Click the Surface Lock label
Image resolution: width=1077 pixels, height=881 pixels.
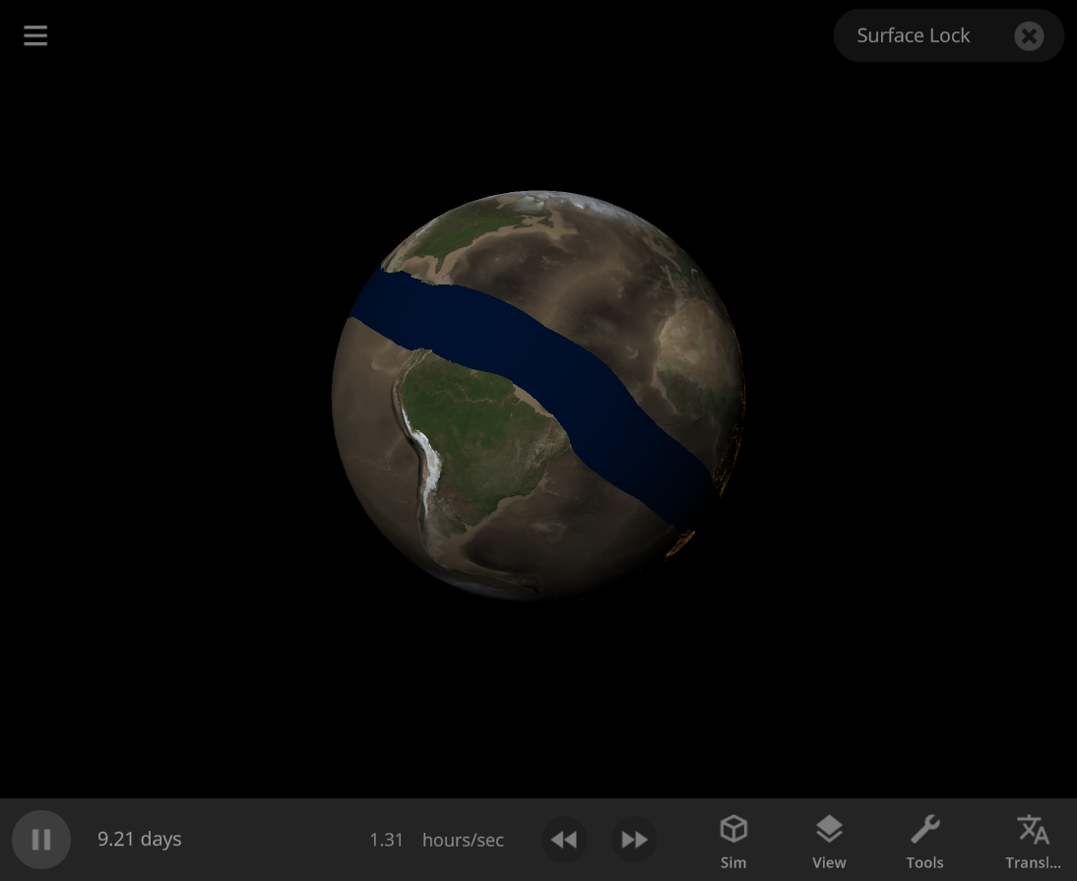tap(913, 35)
